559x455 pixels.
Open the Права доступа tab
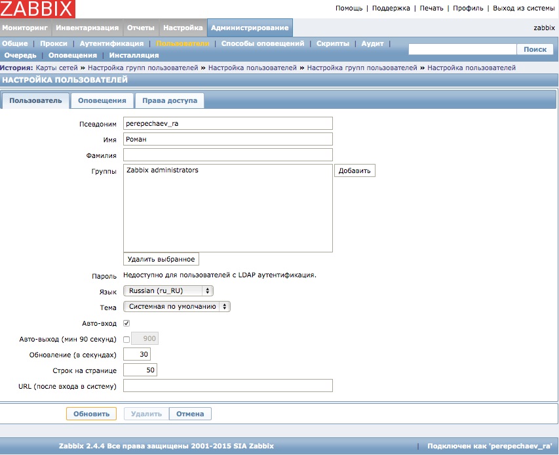pos(169,100)
